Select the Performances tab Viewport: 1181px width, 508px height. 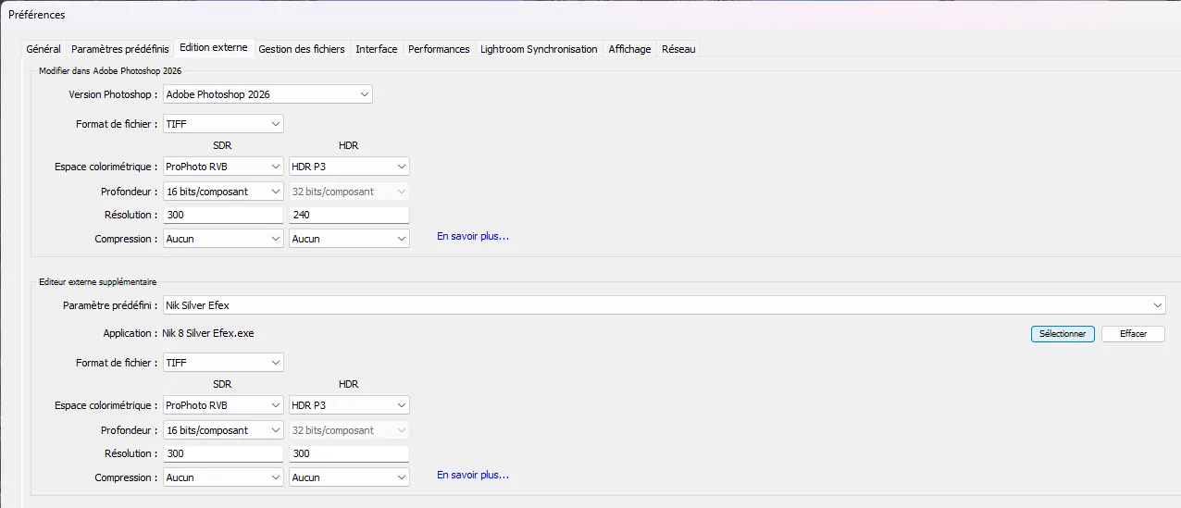tap(439, 49)
